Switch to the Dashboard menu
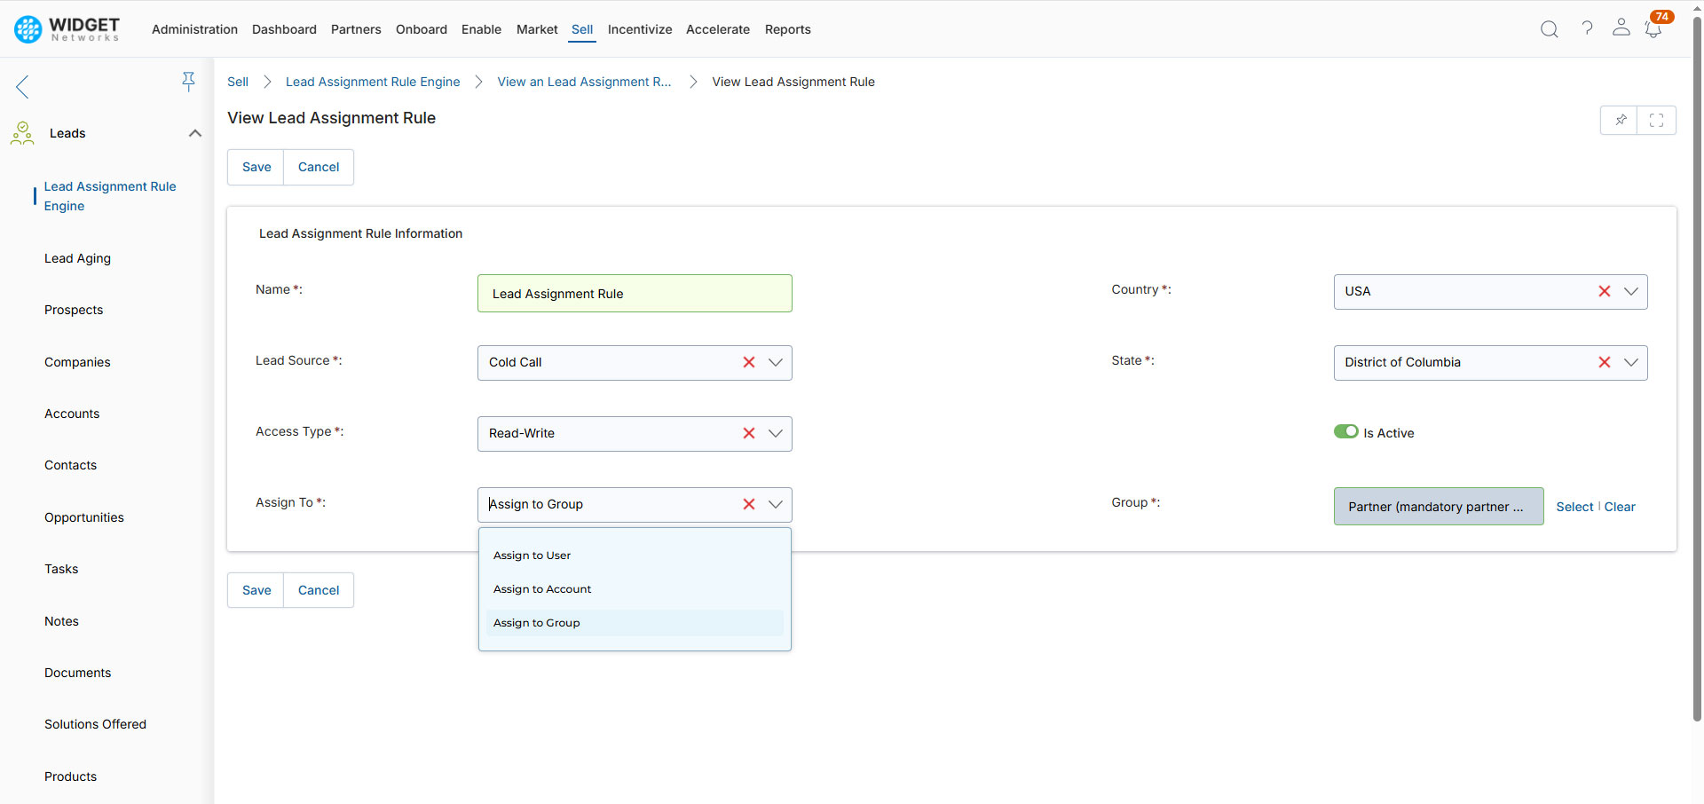This screenshot has height=804, width=1704. 284,29
